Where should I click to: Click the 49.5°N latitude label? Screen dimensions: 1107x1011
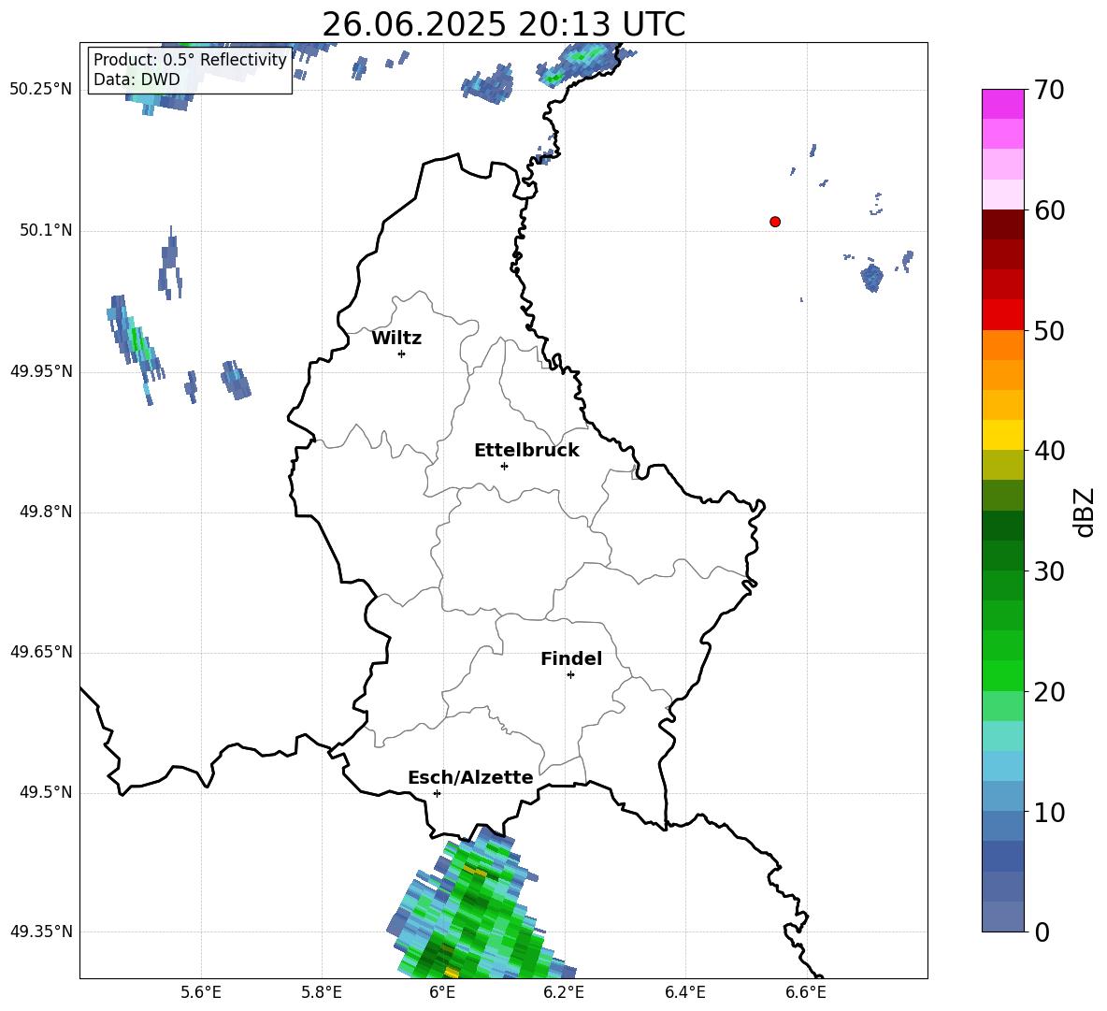[x=46, y=792]
